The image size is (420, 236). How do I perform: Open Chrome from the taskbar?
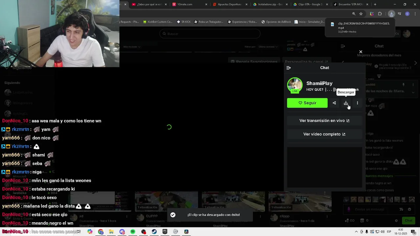tap(101, 232)
